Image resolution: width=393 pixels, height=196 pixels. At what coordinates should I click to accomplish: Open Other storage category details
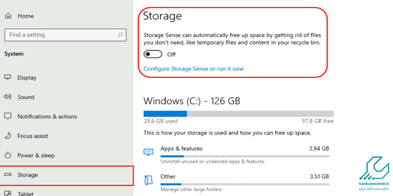168,176
